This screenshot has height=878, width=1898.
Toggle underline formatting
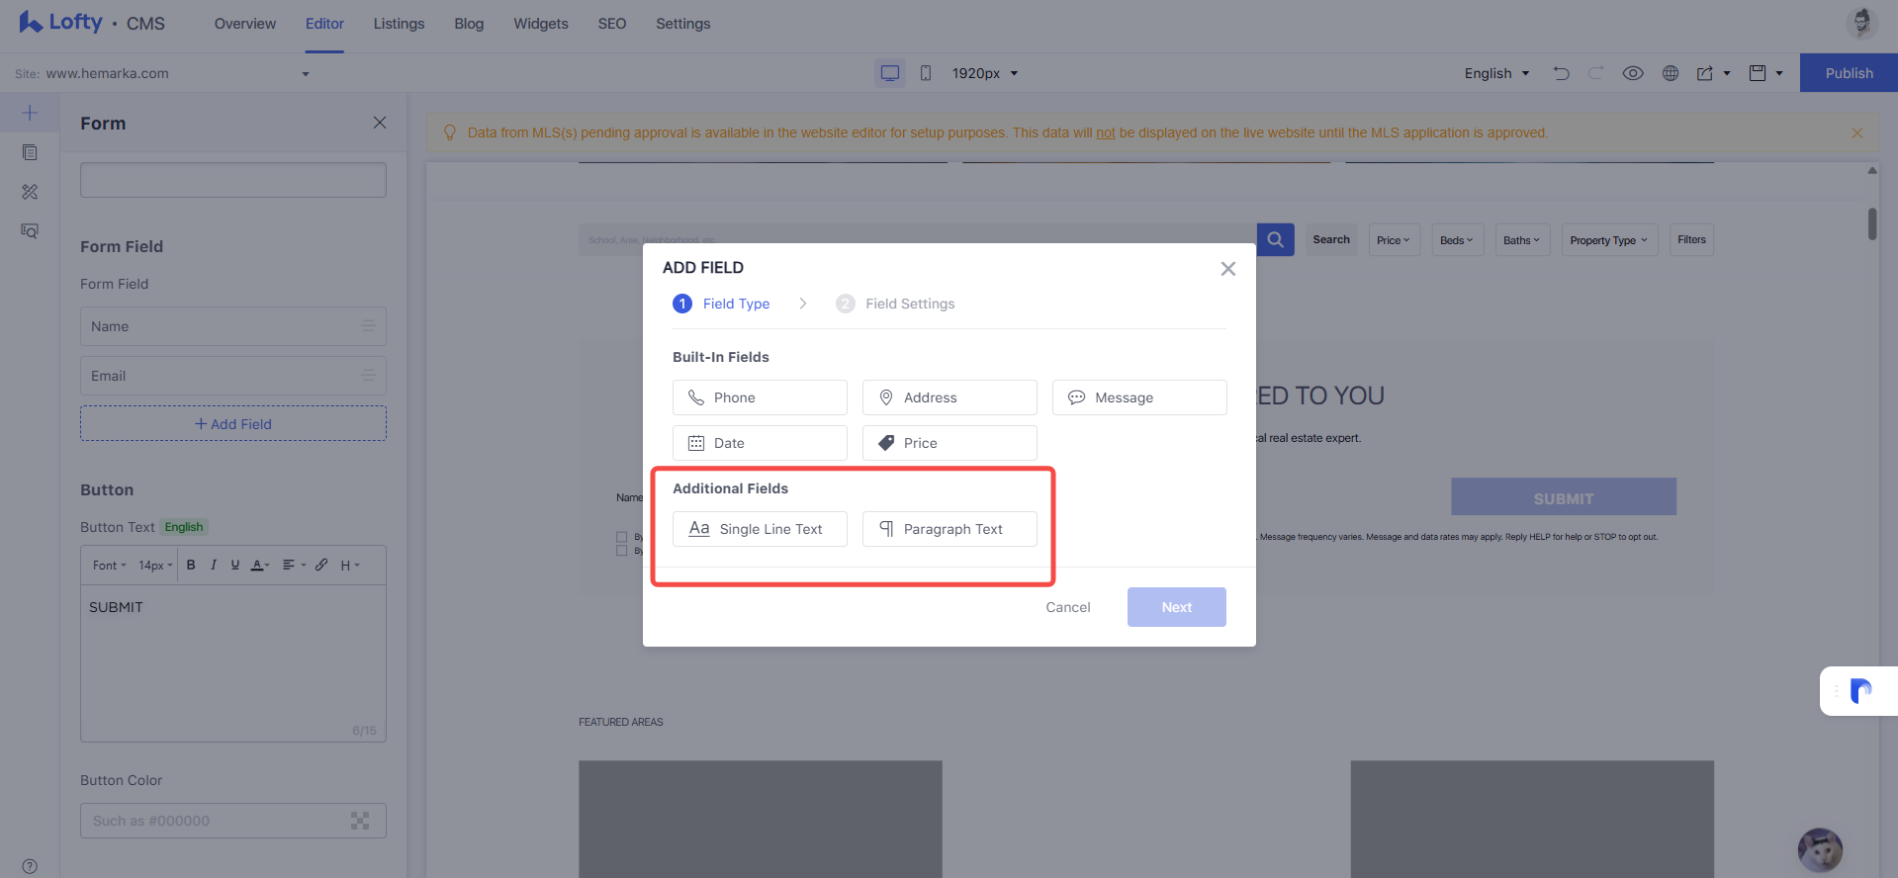point(234,565)
